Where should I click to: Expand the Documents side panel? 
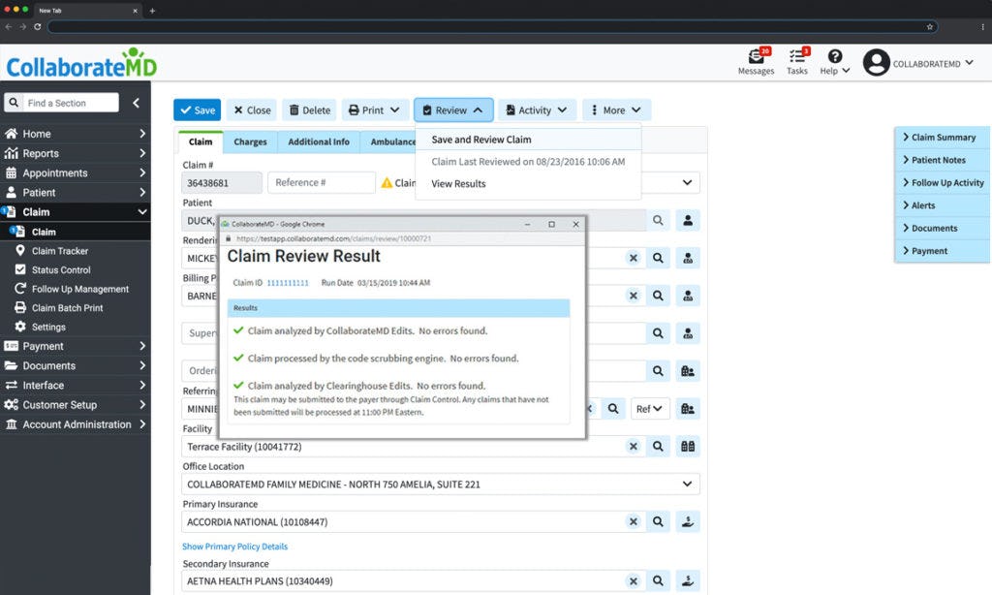tap(942, 229)
